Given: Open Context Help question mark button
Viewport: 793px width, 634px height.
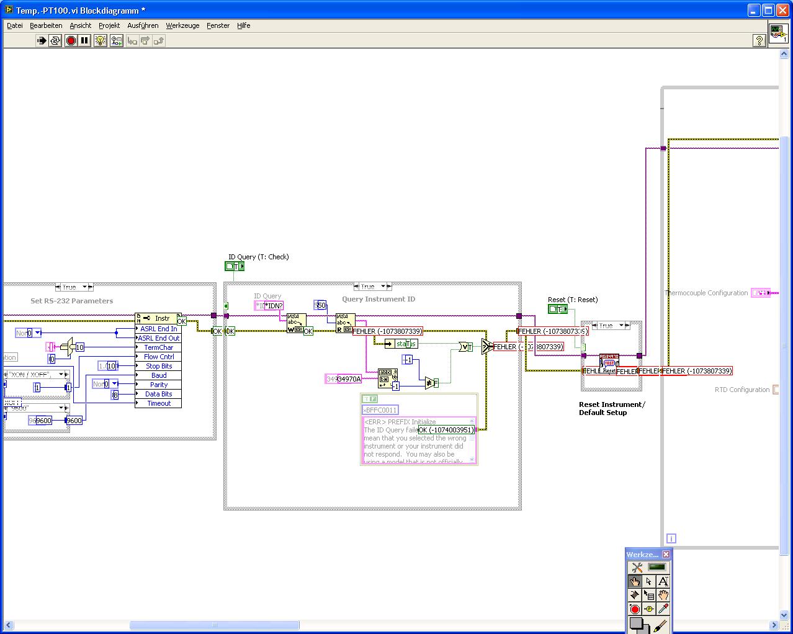Looking at the screenshot, I should click(759, 41).
